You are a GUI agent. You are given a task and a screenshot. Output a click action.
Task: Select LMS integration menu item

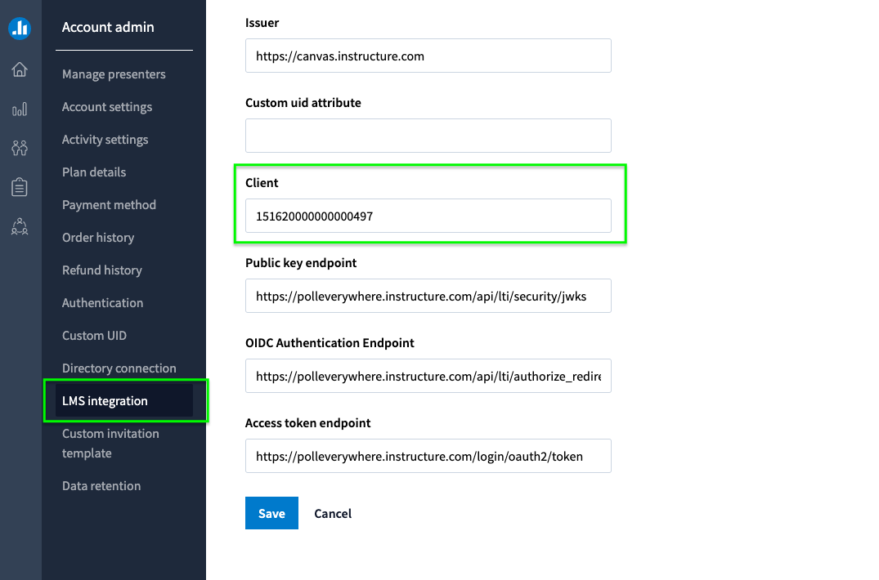click(124, 400)
